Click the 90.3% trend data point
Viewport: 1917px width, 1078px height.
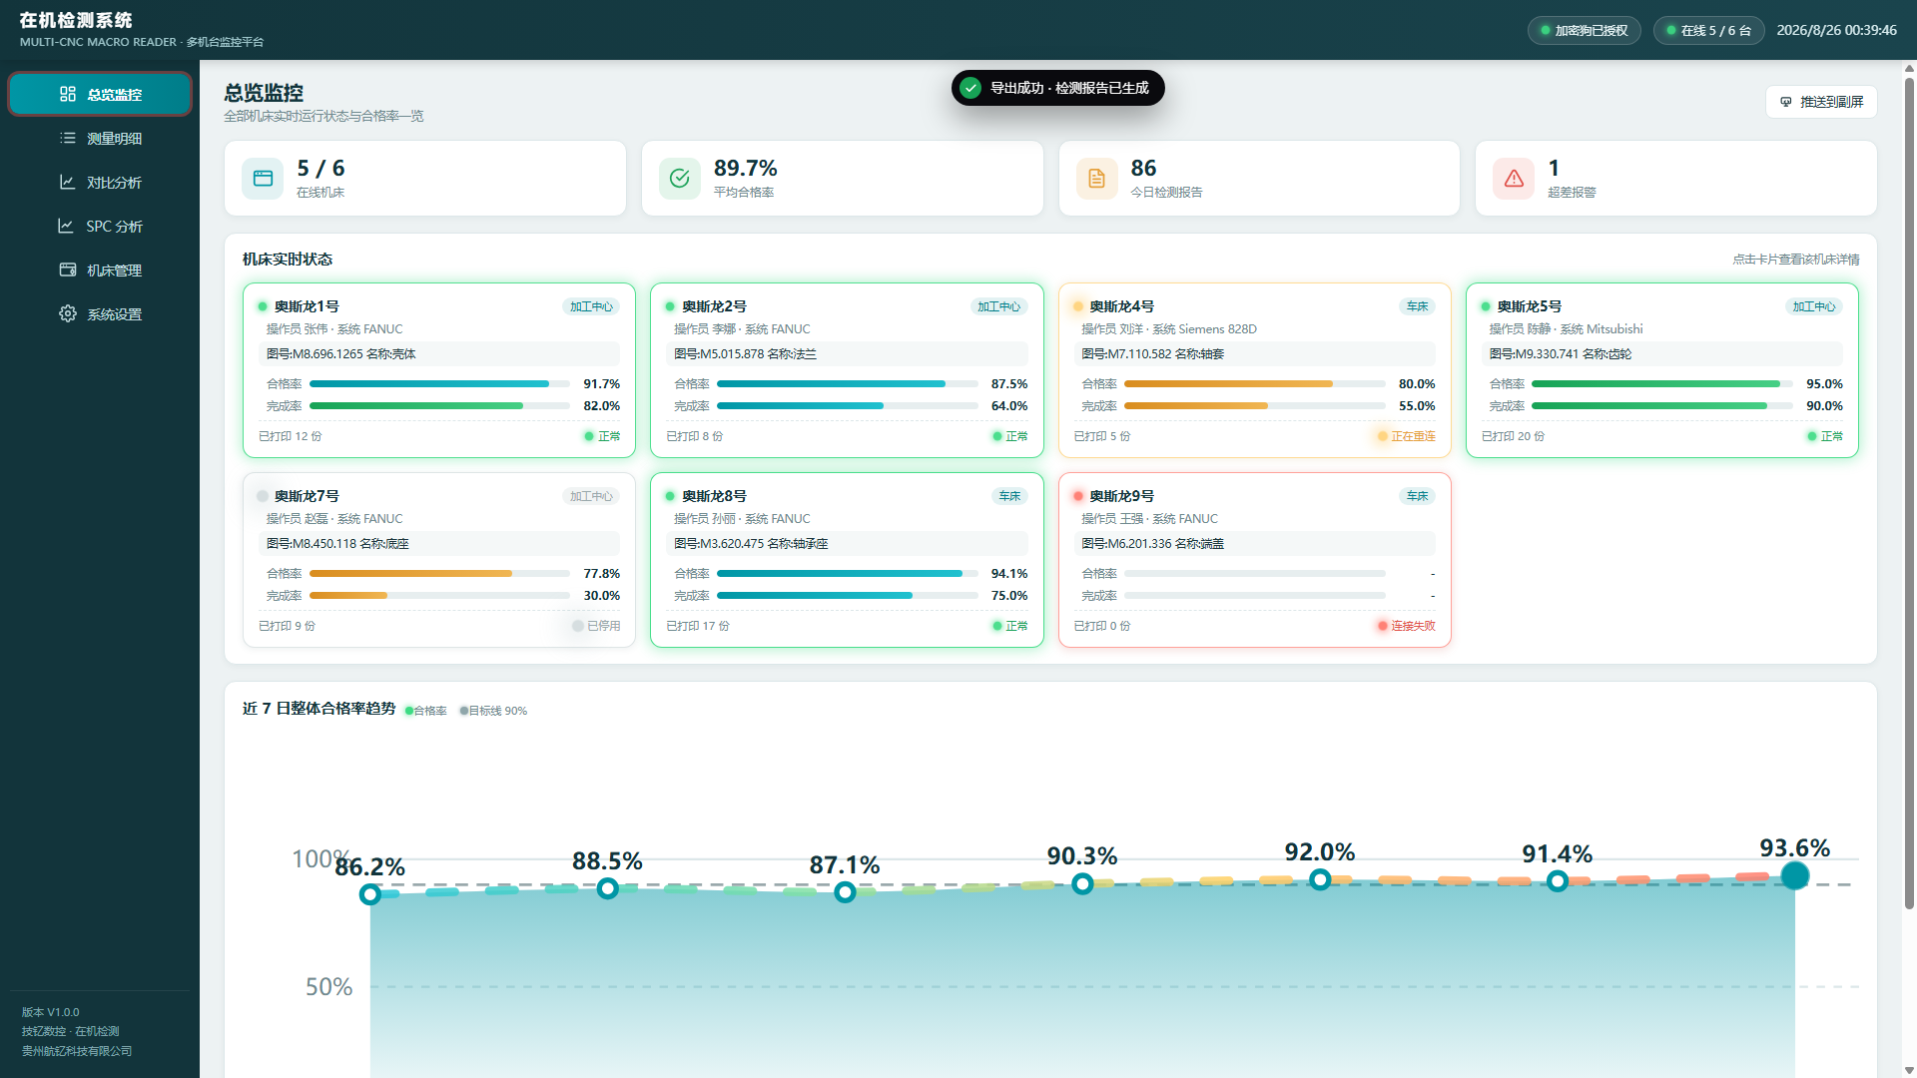[x=1082, y=883]
